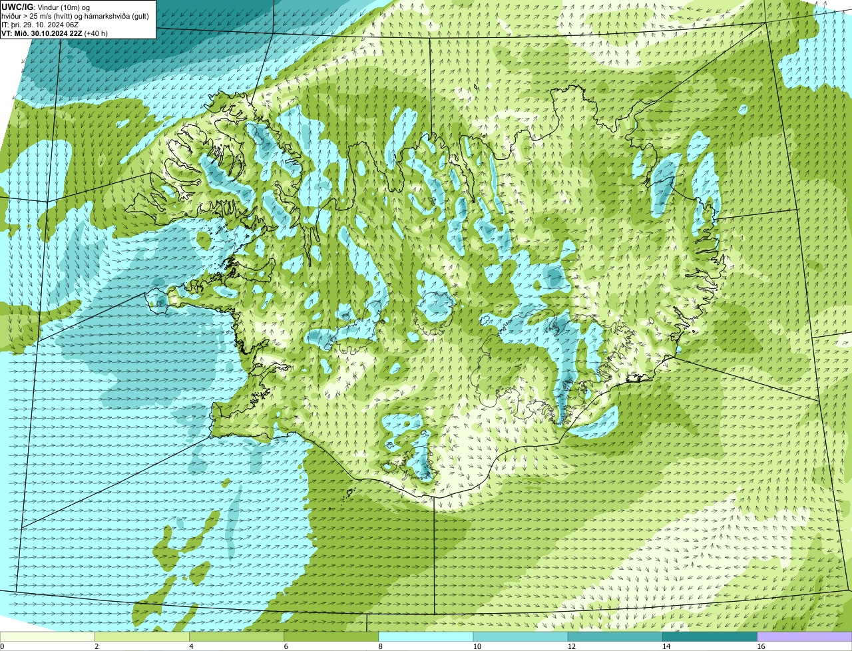Click the lavender legend swatch above 16 m/s
The height and width of the screenshot is (651, 852).
click(805, 637)
